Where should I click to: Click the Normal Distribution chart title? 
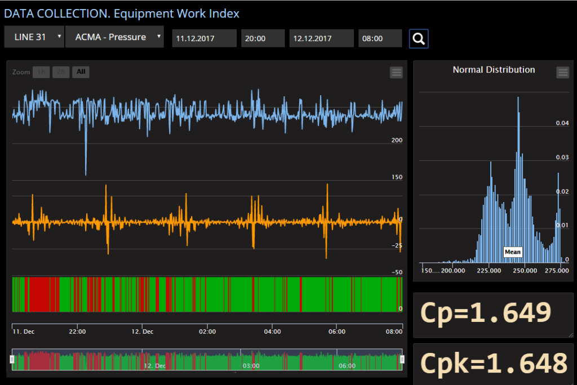coord(494,70)
